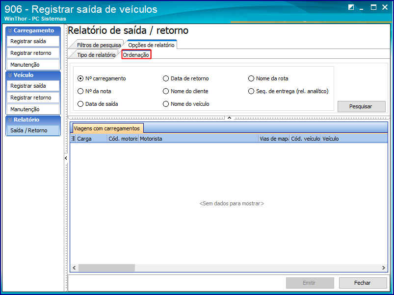Sort by the Veículo column header
Image resolution: width=394 pixels, height=295 pixels.
point(354,139)
